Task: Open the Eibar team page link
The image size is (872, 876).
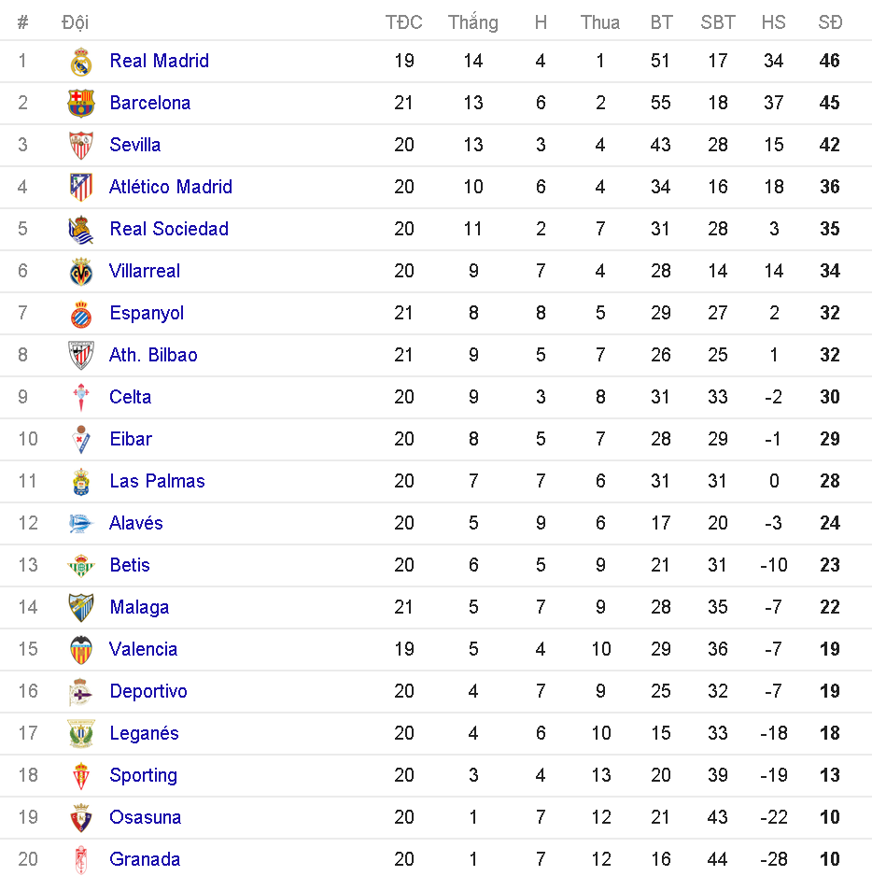Action: tap(131, 439)
